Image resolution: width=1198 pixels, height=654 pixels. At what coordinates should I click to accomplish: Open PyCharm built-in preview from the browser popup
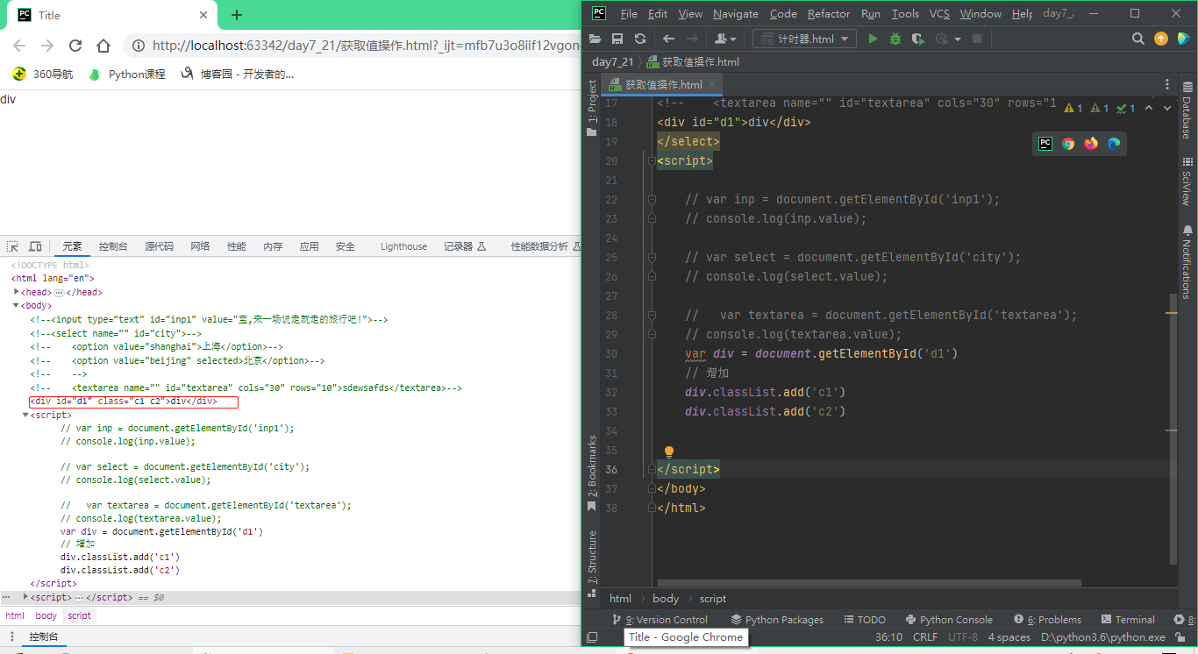(1045, 144)
